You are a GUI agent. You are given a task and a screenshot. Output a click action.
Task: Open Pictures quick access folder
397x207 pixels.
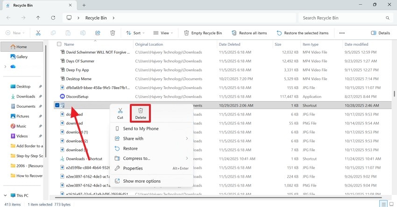(22, 116)
